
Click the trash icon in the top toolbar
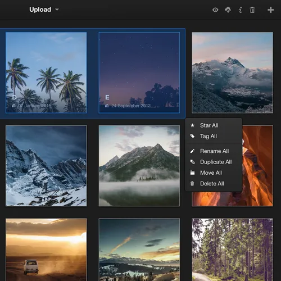252,10
